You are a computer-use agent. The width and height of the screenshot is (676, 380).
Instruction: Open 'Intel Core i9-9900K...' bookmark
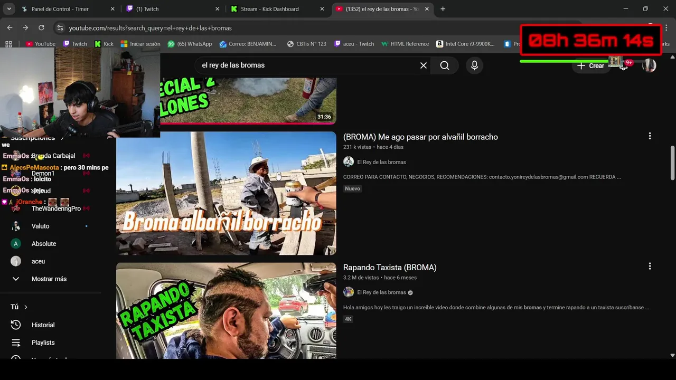[465, 44]
